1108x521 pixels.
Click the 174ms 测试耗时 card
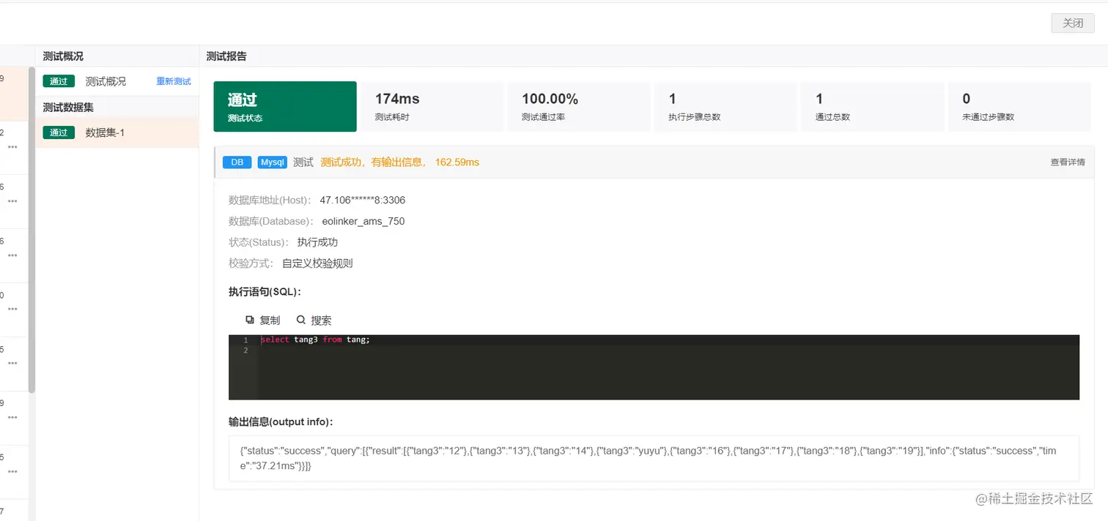[432, 106]
